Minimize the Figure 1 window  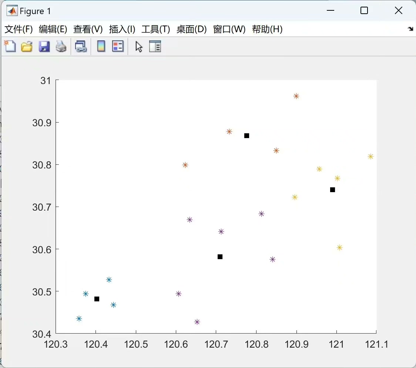[x=330, y=11]
